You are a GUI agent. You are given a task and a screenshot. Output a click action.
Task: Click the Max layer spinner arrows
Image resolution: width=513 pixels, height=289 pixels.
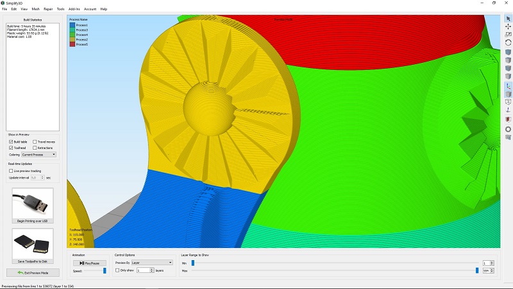[x=492, y=270]
